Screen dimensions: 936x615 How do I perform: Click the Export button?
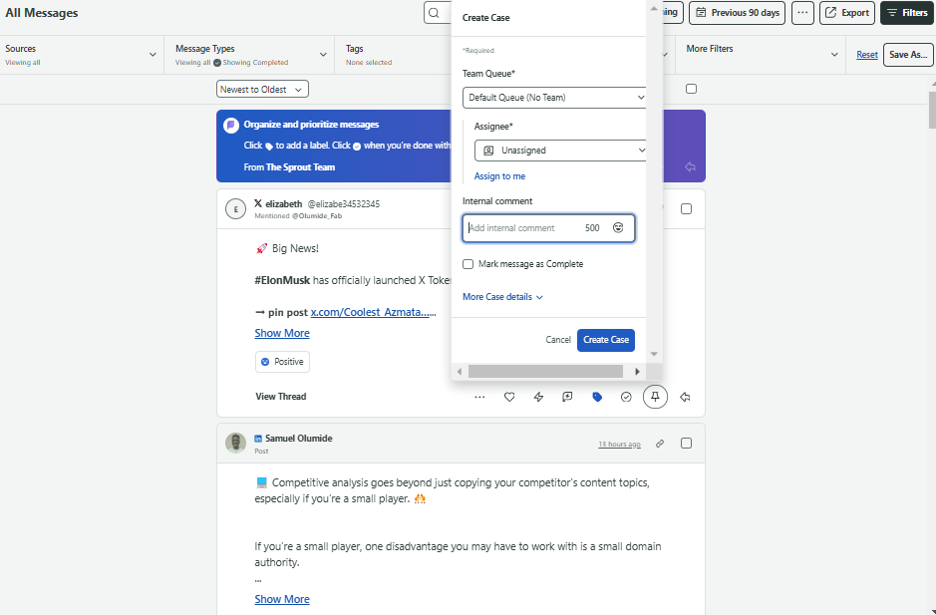(847, 13)
